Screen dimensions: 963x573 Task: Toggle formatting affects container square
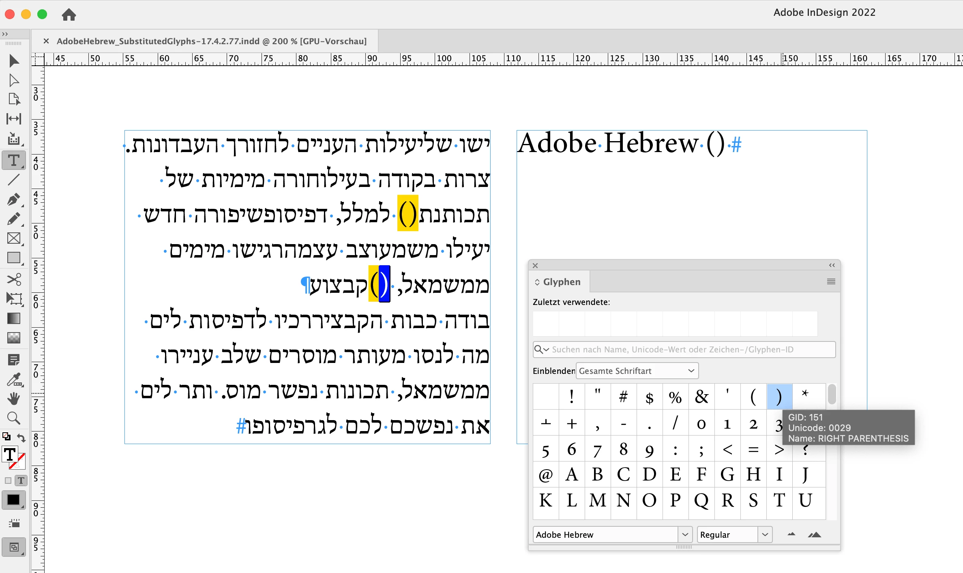point(8,481)
